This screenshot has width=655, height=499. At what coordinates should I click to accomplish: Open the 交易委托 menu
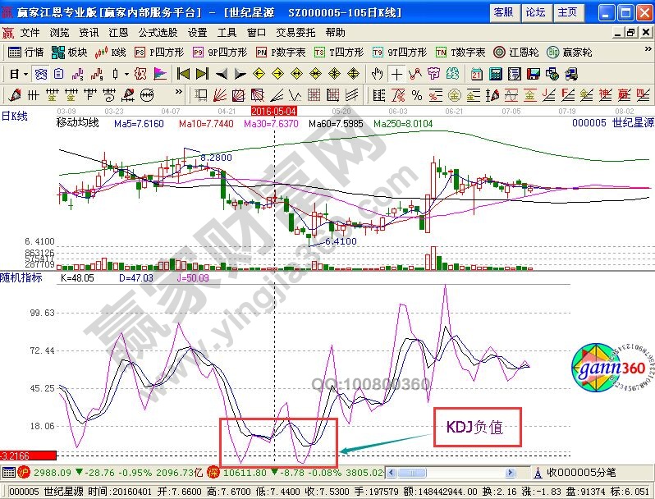click(296, 33)
